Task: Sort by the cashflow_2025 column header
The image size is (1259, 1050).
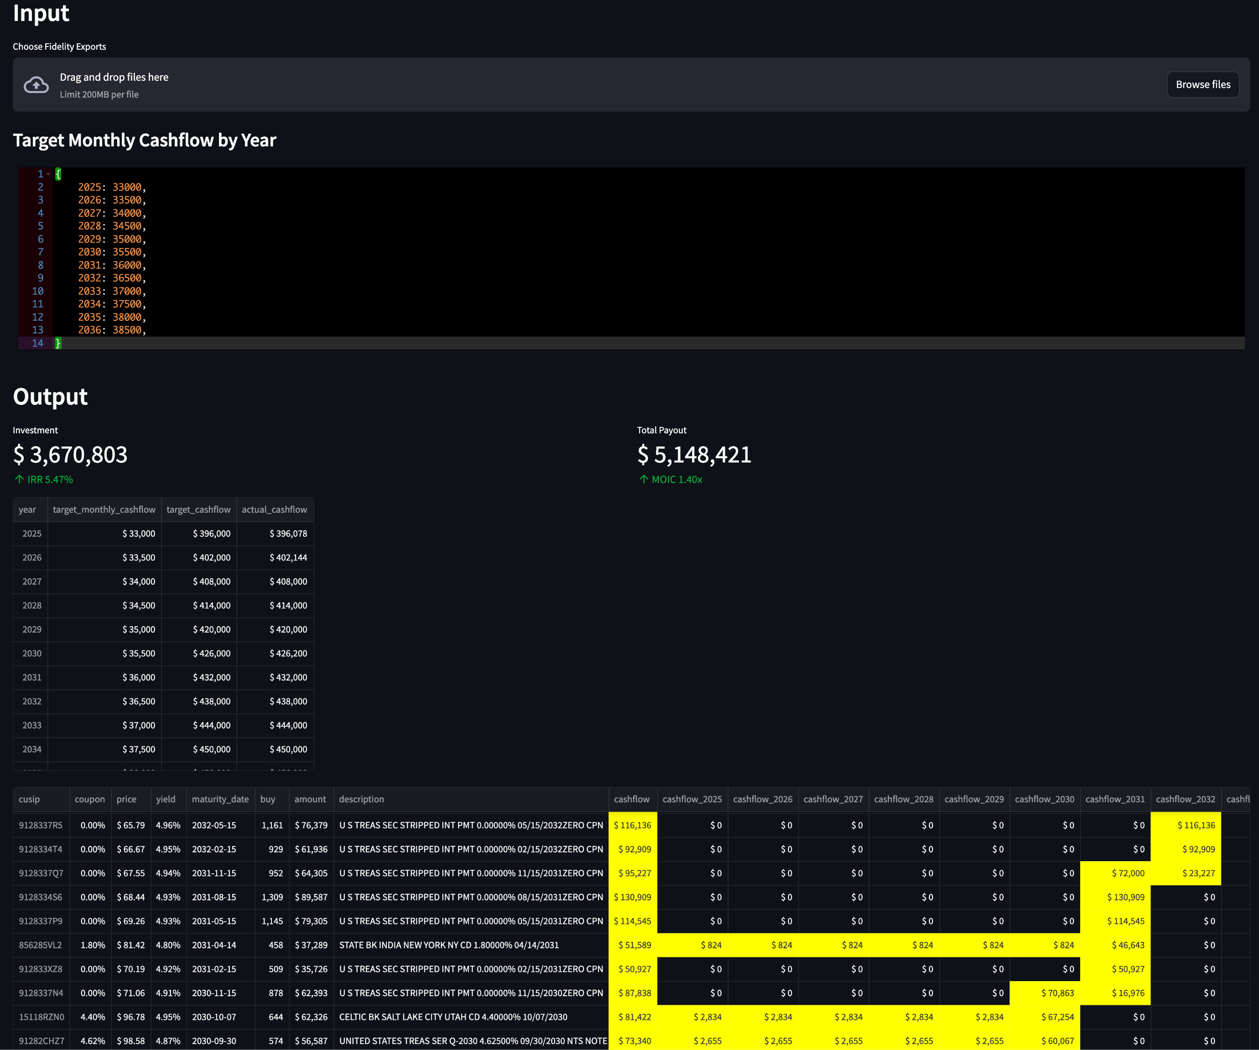Action: click(x=692, y=799)
